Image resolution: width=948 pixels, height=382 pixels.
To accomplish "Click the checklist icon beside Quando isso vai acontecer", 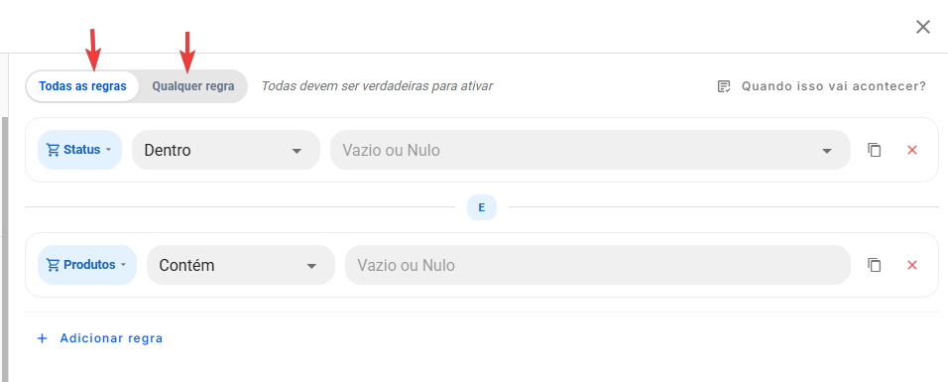I will tap(724, 86).
